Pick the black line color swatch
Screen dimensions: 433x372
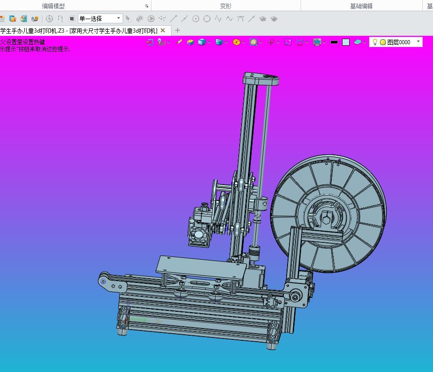pyautogui.click(x=334, y=42)
